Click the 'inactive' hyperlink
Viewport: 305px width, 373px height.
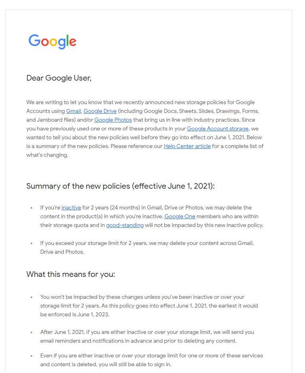point(71,207)
